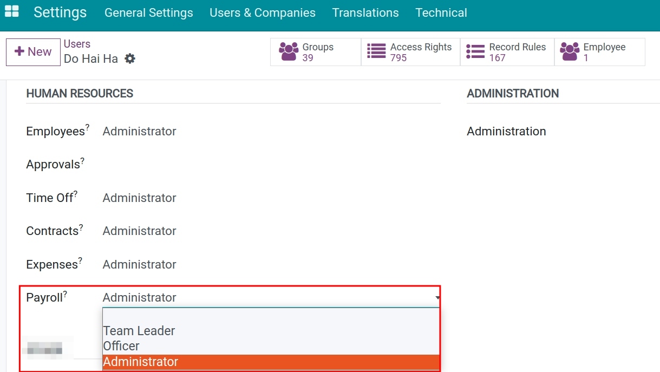Open the Technical menu

pyautogui.click(x=441, y=13)
